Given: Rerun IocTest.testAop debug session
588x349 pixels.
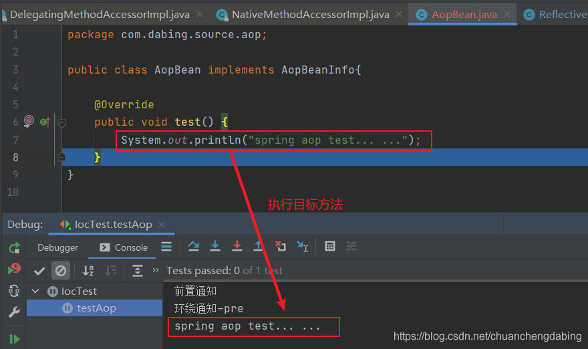Looking at the screenshot, I should 14,247.
